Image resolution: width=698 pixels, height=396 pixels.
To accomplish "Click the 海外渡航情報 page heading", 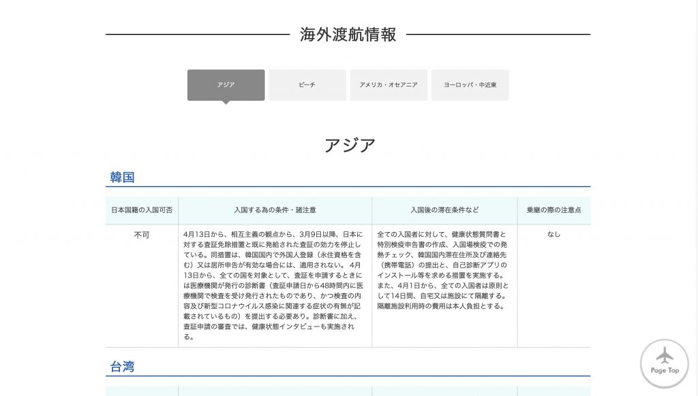I will click(x=348, y=35).
